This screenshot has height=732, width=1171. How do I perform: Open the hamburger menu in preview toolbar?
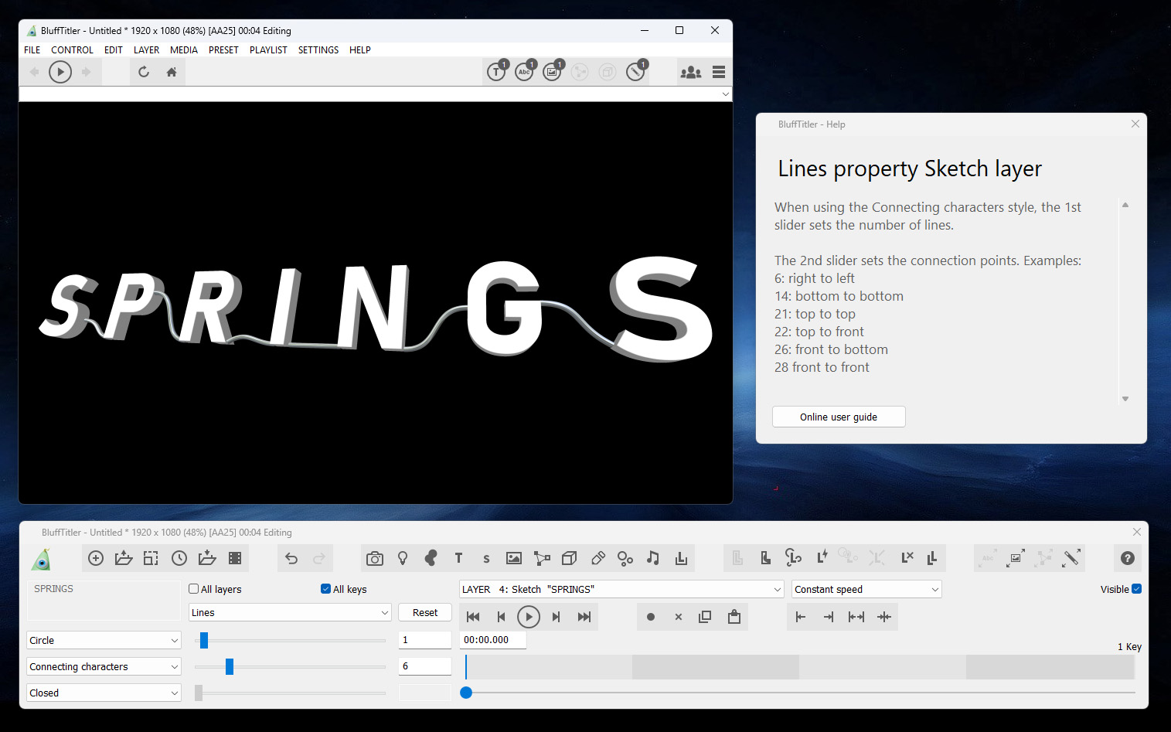(x=719, y=72)
